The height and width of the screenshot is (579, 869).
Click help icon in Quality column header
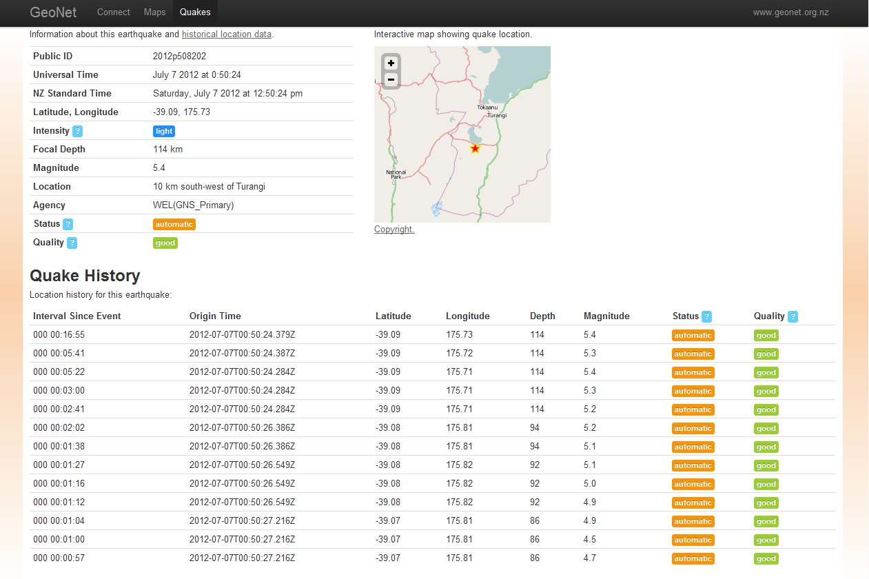[x=793, y=316]
